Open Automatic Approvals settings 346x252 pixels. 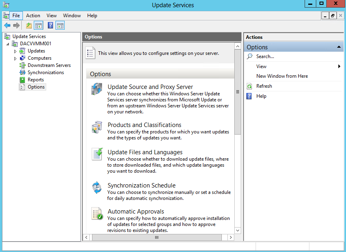tap(136, 212)
